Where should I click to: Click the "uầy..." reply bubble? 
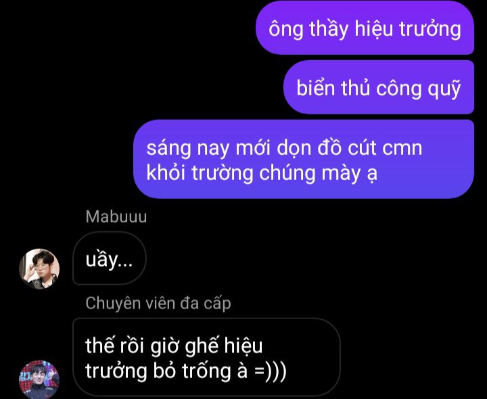click(110, 258)
